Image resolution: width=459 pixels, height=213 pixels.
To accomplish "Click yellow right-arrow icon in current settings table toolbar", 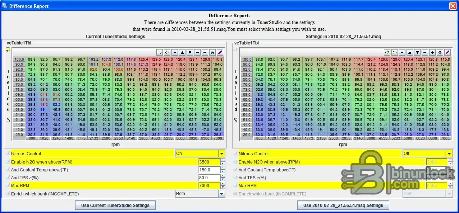I will tap(160, 52).
